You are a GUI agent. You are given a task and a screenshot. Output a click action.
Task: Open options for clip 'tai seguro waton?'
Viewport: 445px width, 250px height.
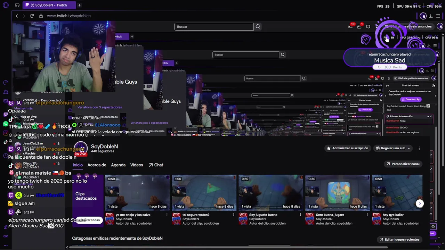234,215
